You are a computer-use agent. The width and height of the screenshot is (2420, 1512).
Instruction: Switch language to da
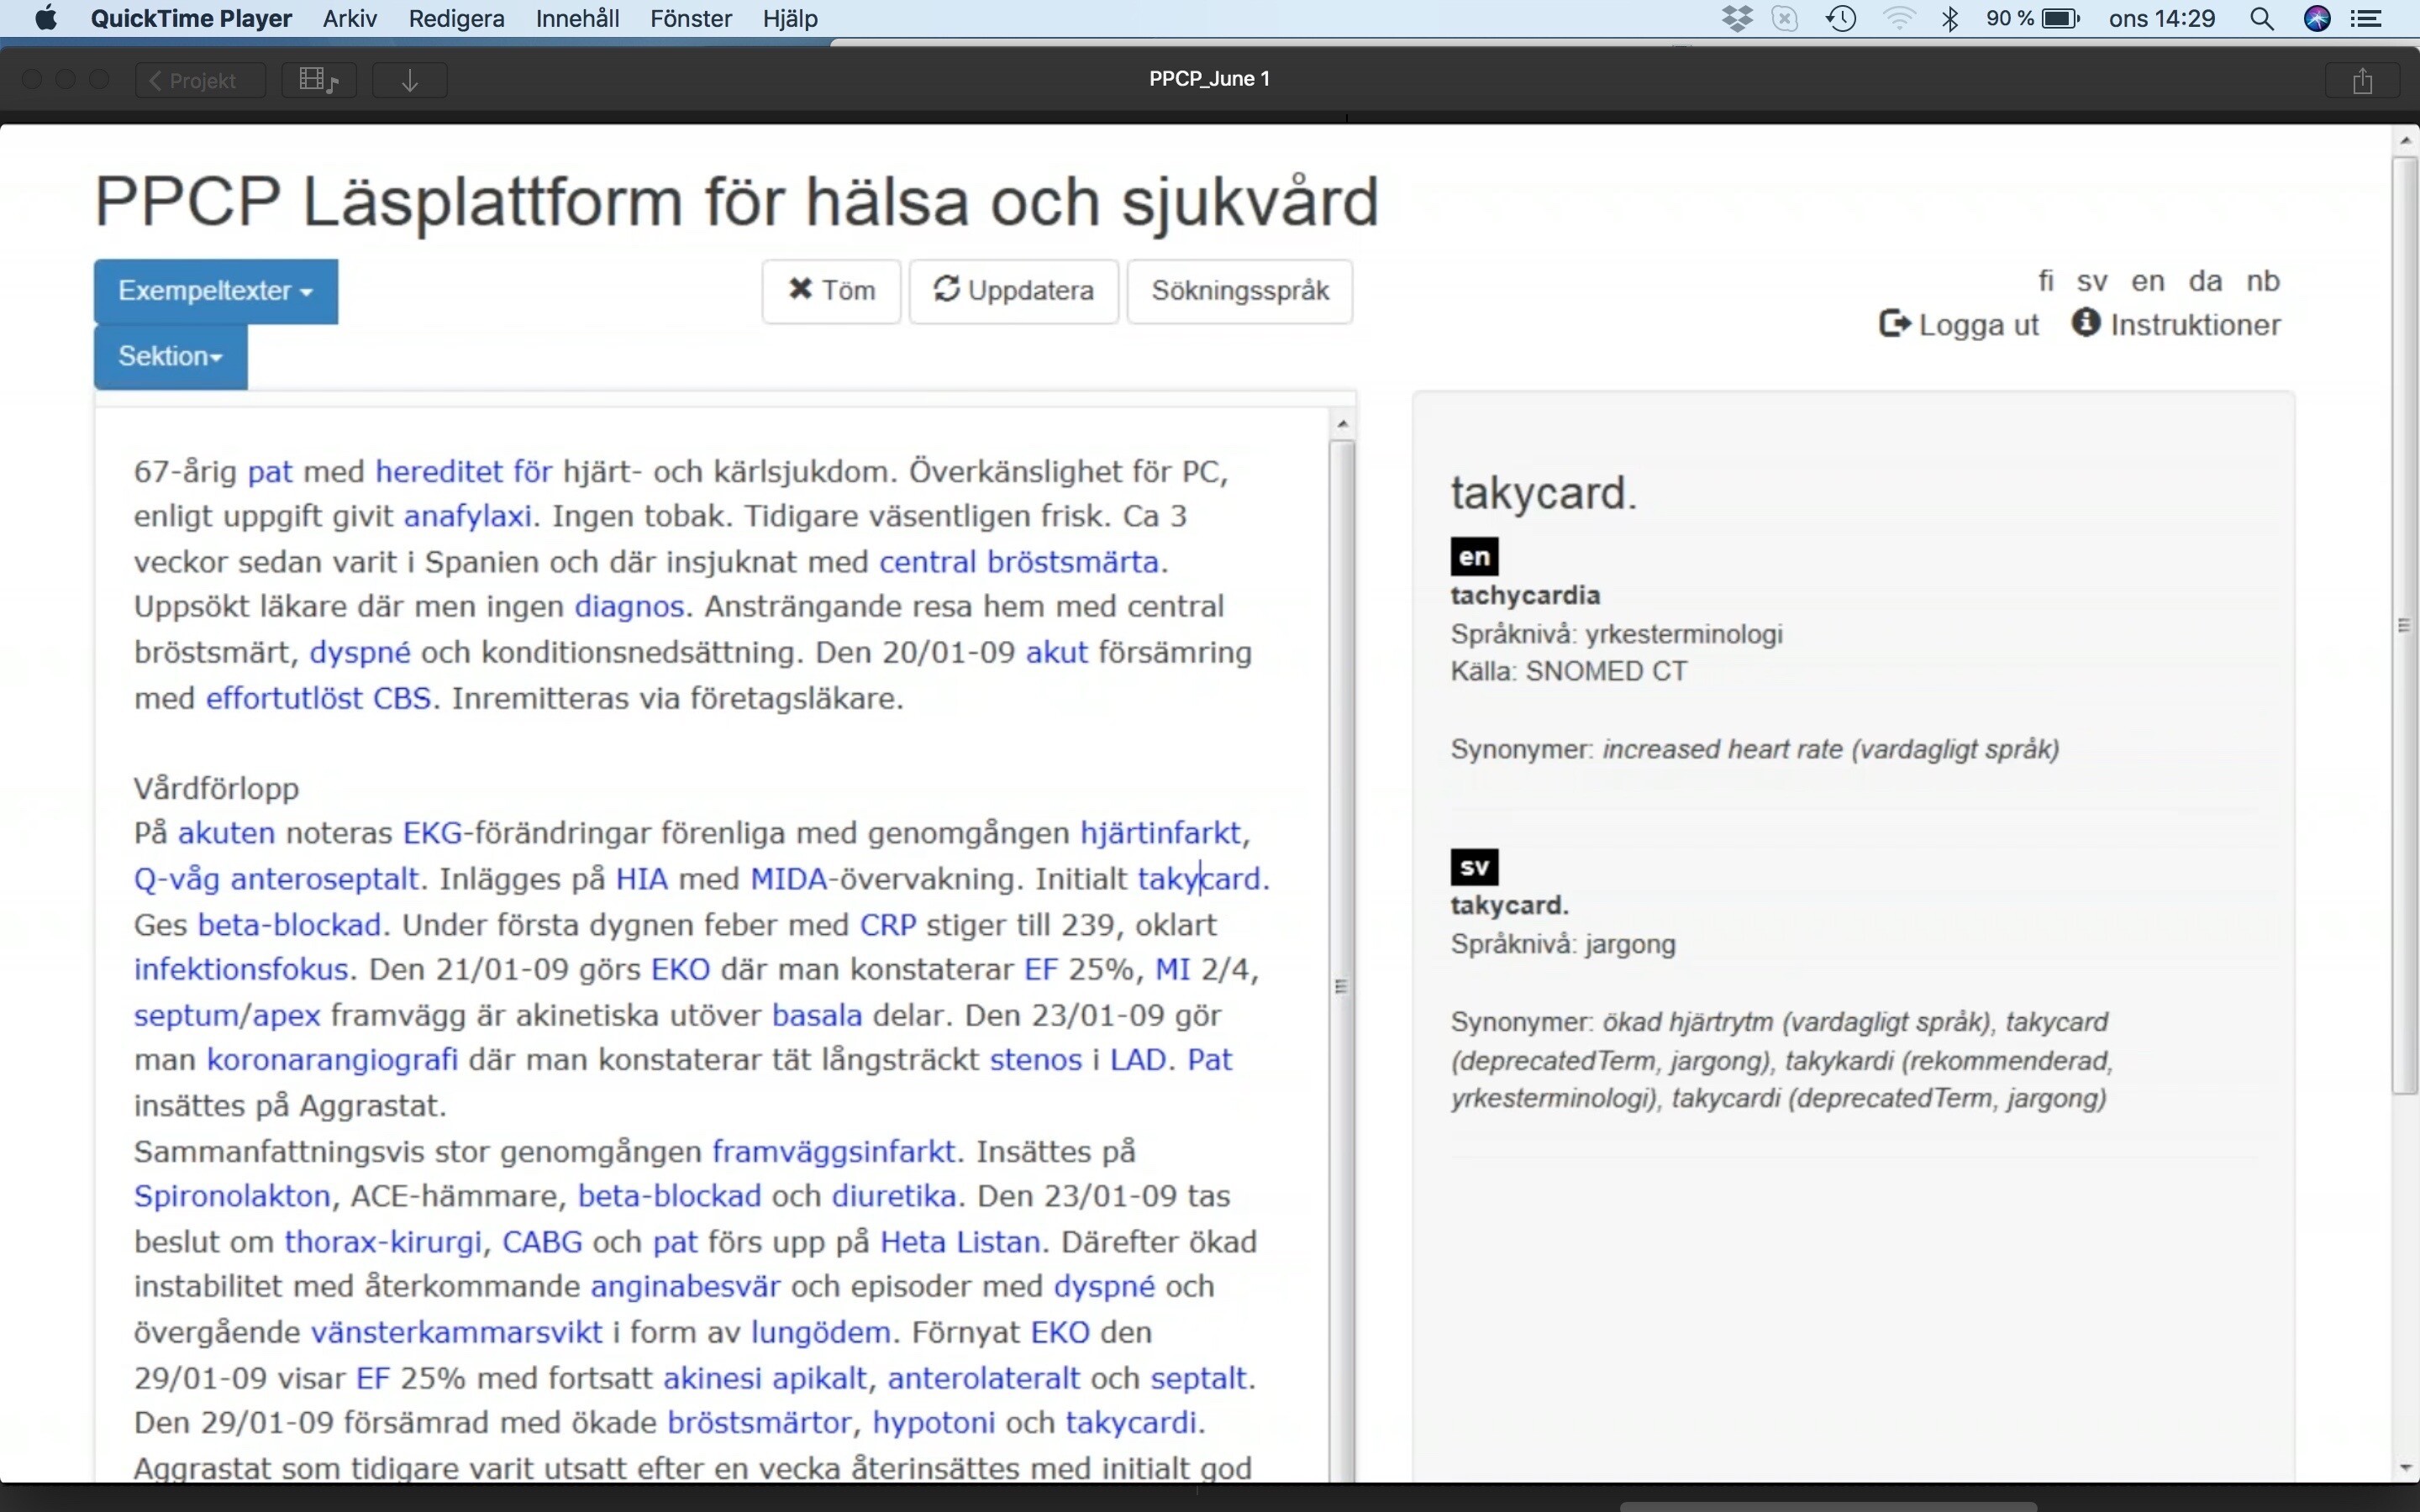point(2205,281)
